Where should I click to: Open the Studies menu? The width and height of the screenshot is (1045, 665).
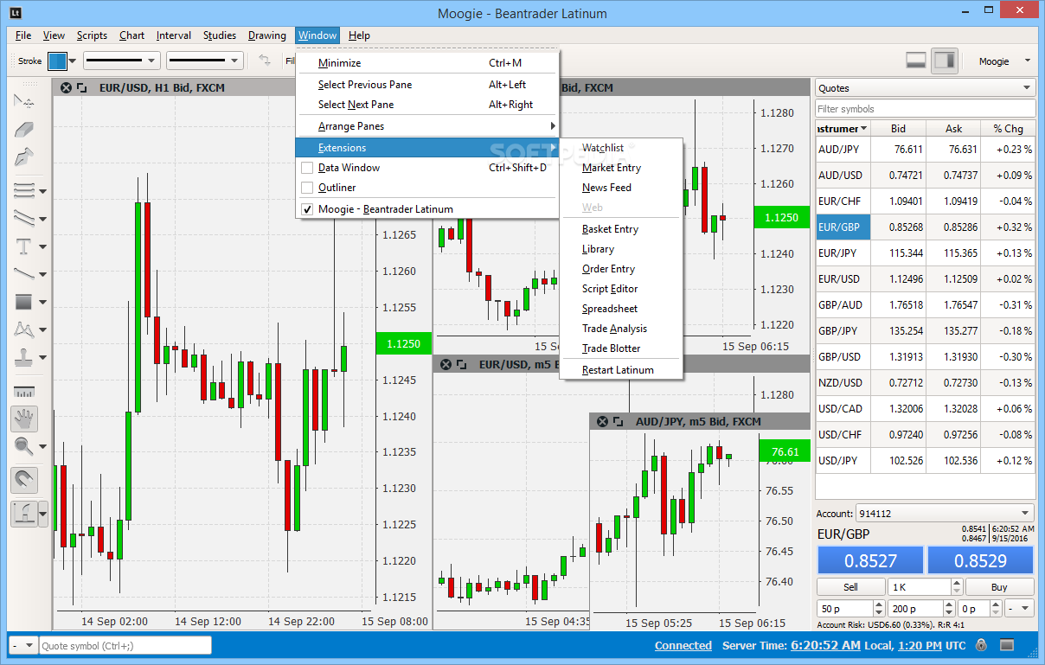click(x=220, y=35)
